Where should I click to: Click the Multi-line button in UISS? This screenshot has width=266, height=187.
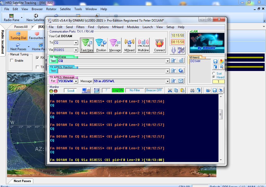pos(143,45)
